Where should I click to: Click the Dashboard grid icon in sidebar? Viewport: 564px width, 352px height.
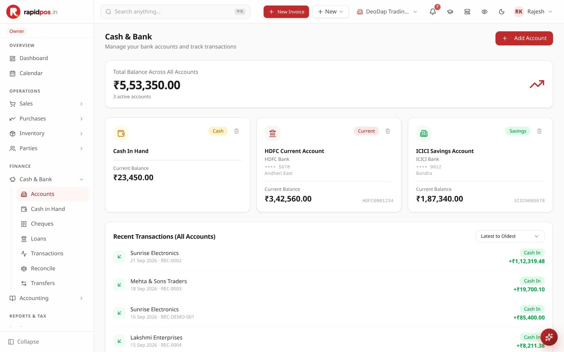click(13, 59)
